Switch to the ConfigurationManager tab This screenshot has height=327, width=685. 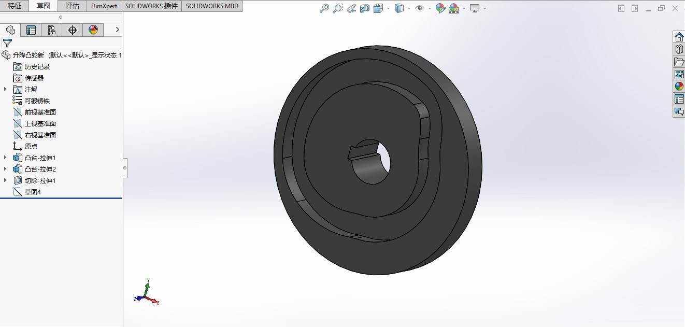click(x=52, y=30)
